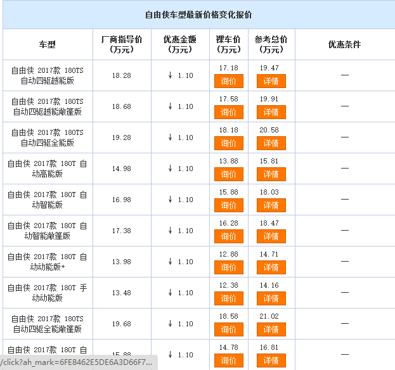395x370 pixels.
Task: Open 详情 under total price 14.71
Action: [x=271, y=267]
